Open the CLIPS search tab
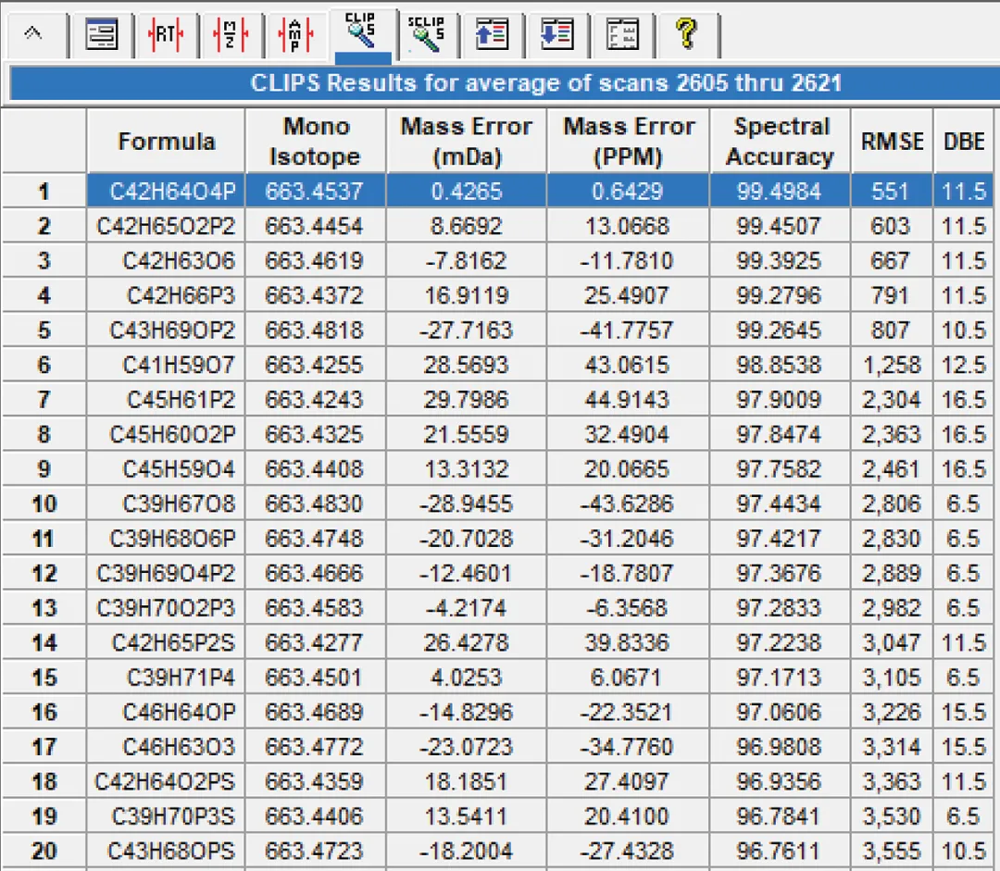Screen dimensions: 1000x871 pyautogui.click(x=363, y=33)
